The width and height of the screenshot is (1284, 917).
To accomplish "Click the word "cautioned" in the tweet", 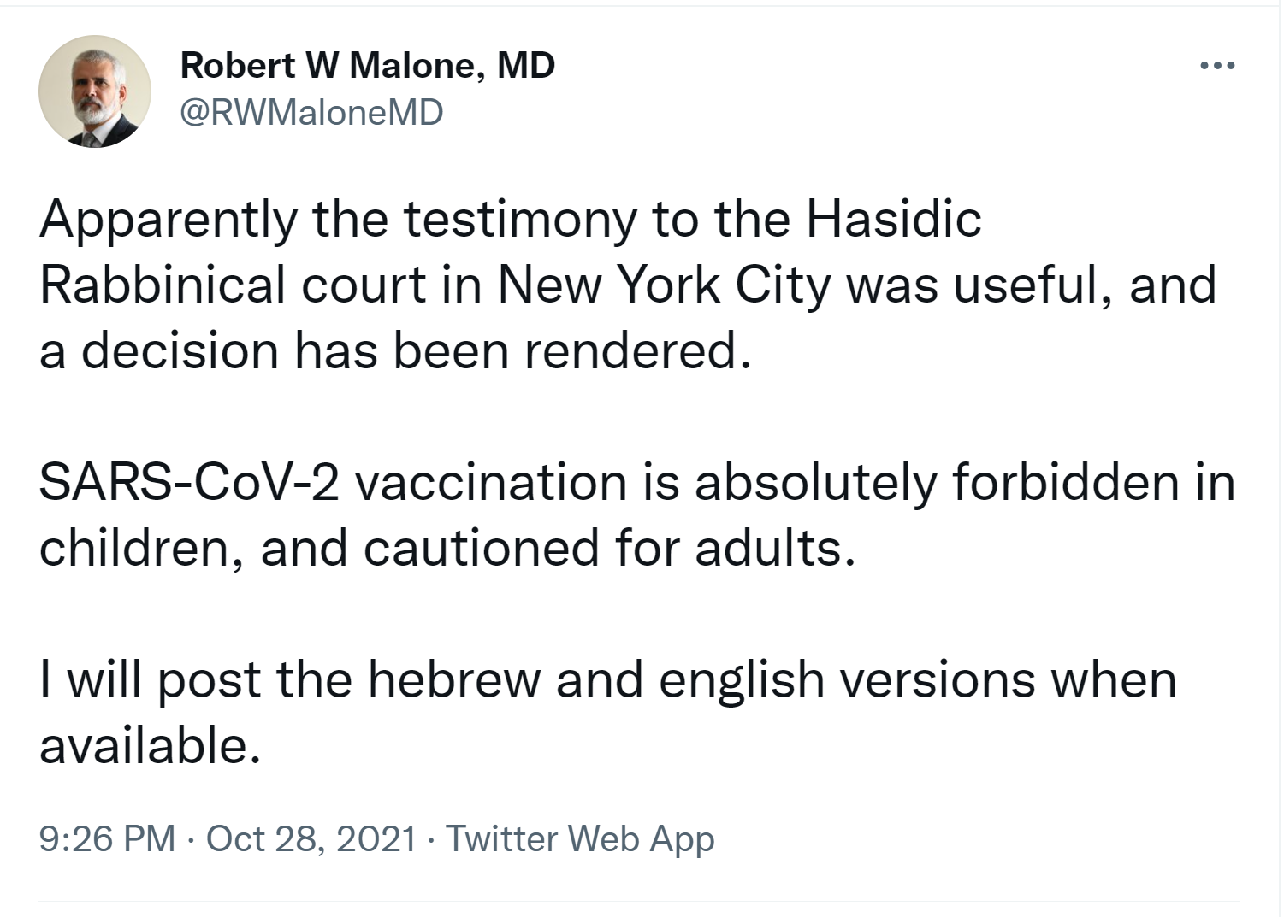I will [481, 548].
